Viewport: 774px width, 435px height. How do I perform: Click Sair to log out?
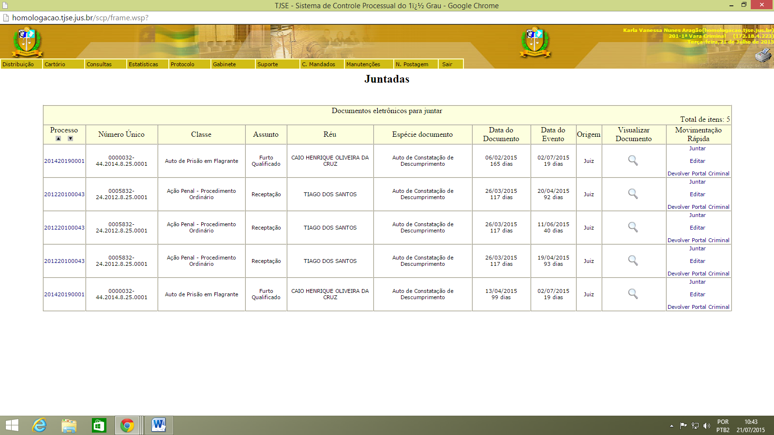(447, 64)
